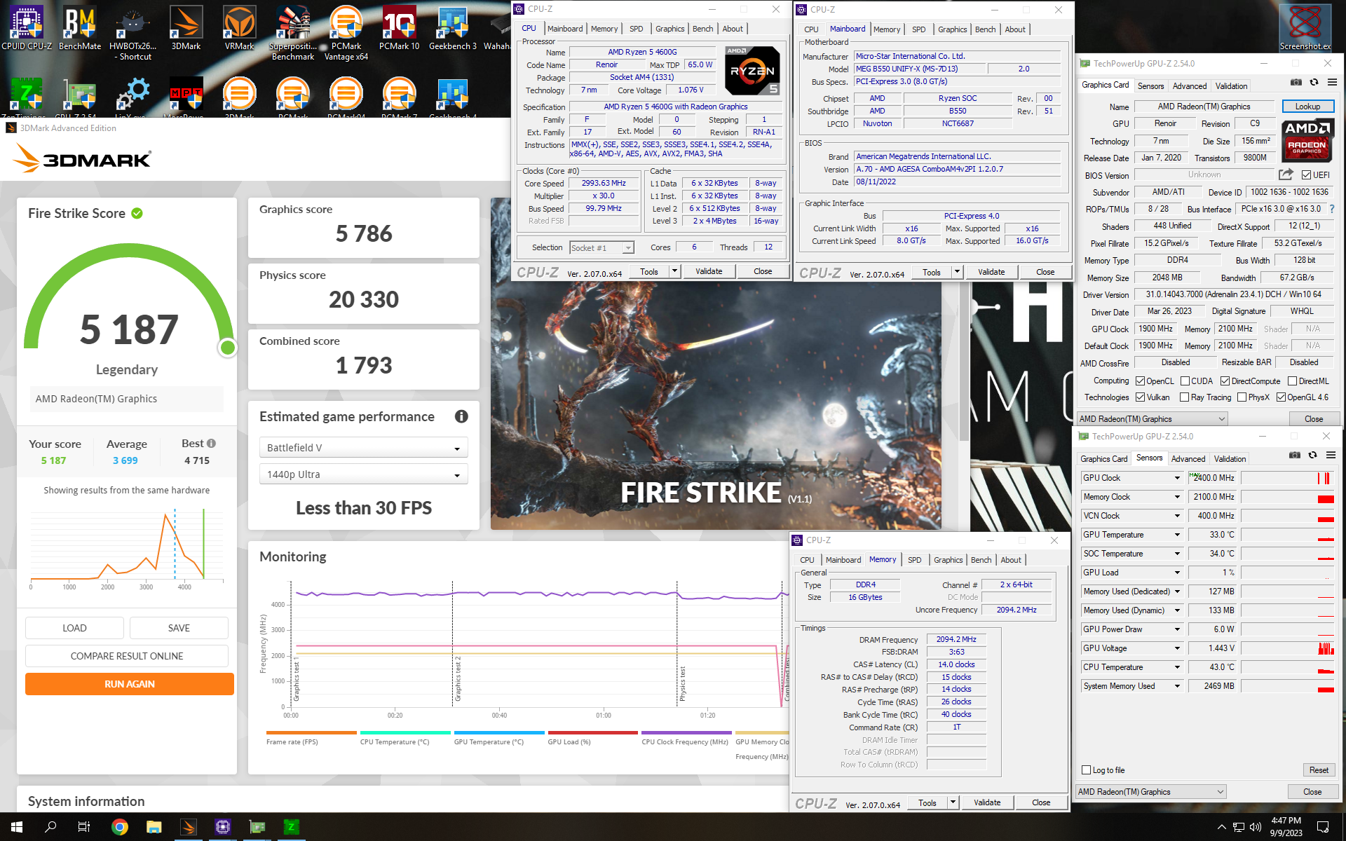Click the Bus Interface question mark icon
Screen dimensions: 1346x841
coord(1332,209)
